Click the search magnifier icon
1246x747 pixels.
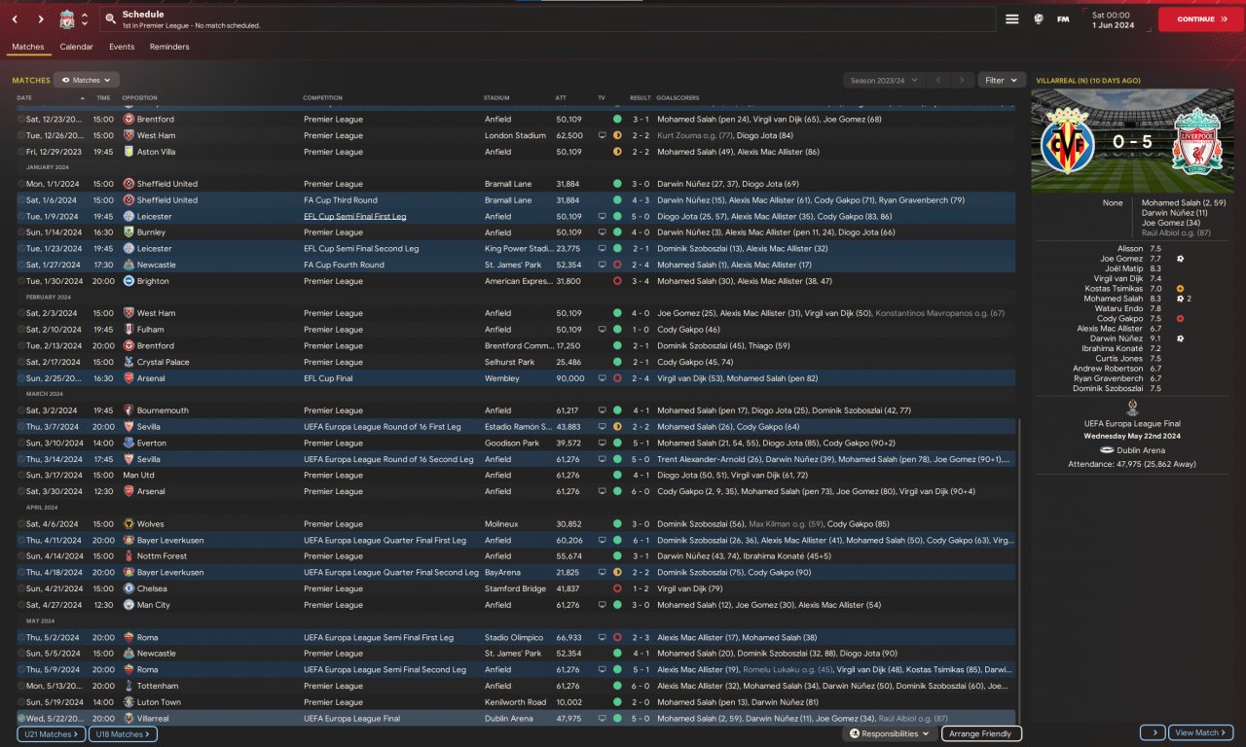[x=110, y=19]
